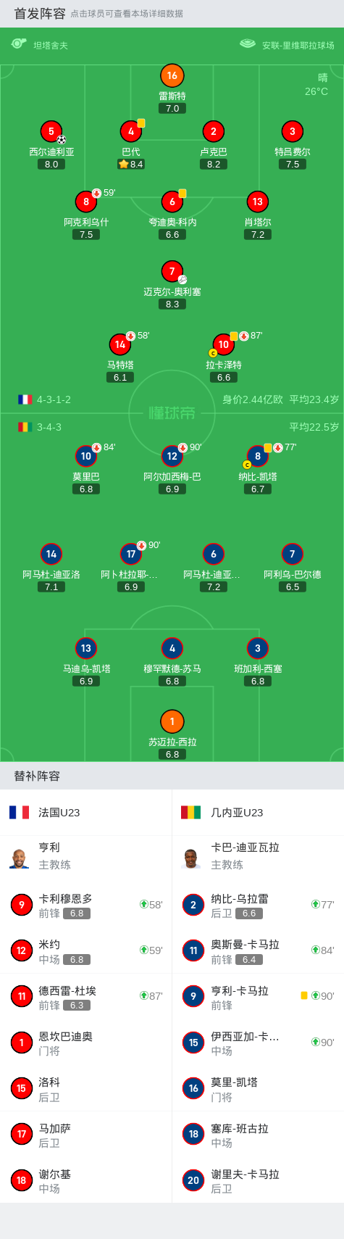Open substitute 纳比-乌拉雷 details
Viewport: 344px width, 1239px height.
(258, 905)
